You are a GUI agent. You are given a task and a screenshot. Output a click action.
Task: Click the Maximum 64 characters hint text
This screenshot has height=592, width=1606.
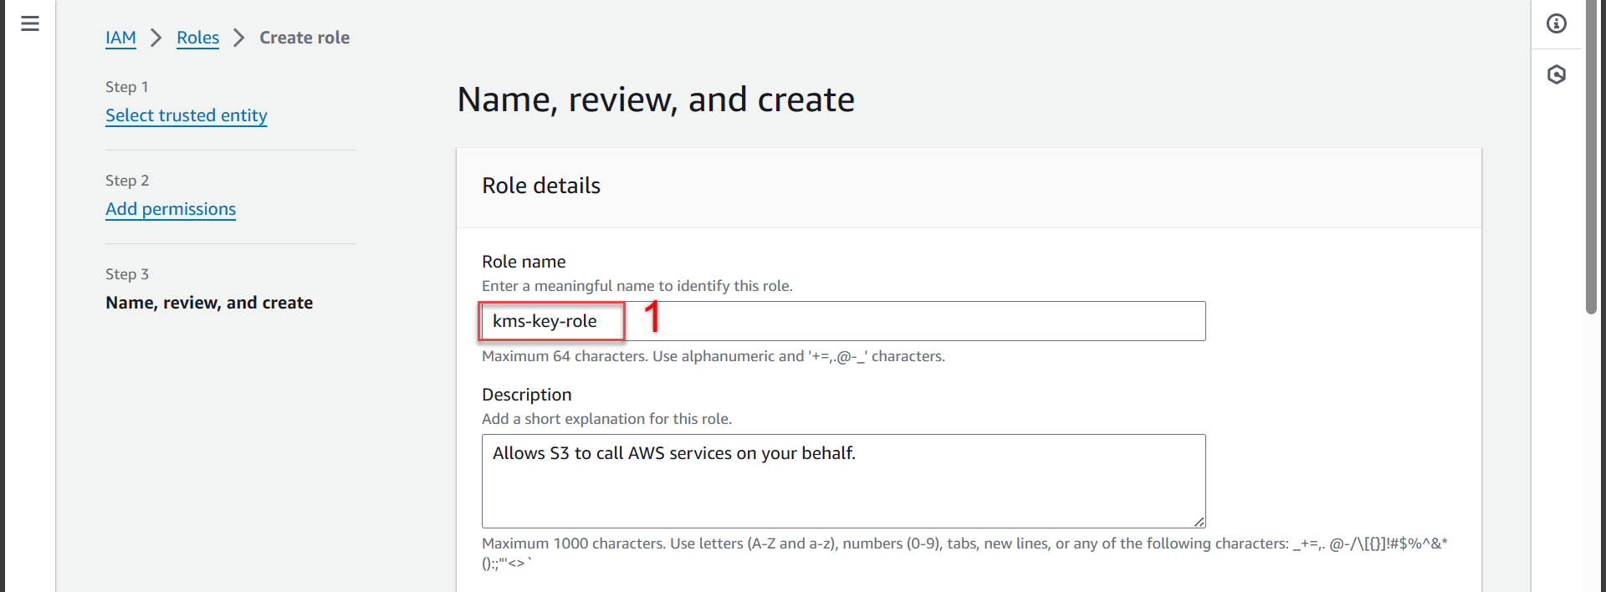pos(713,356)
